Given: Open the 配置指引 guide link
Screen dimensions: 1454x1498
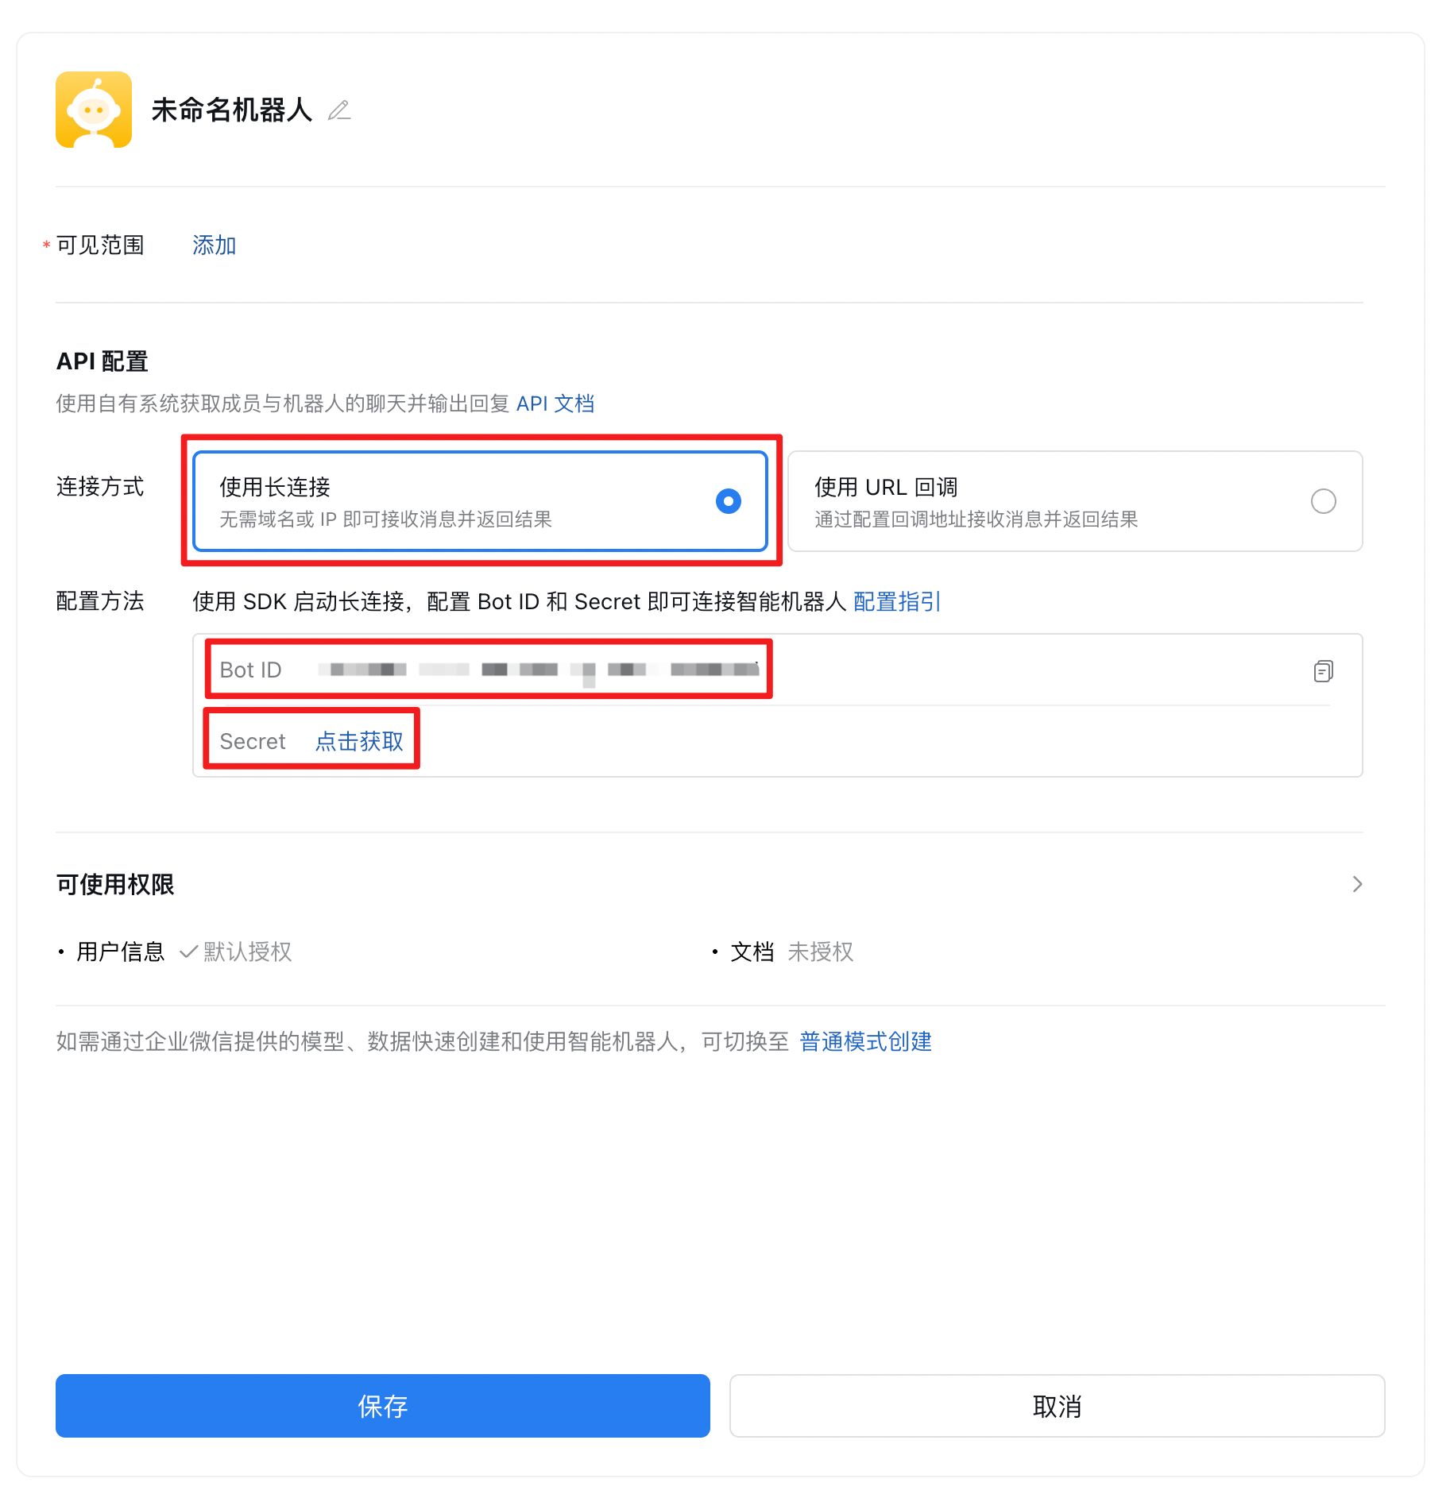Looking at the screenshot, I should coord(897,602).
